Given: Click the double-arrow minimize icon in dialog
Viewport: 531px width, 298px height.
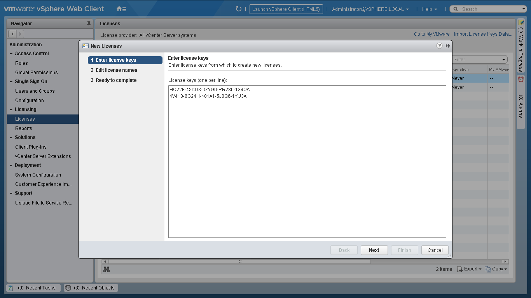Looking at the screenshot, I should point(448,46).
